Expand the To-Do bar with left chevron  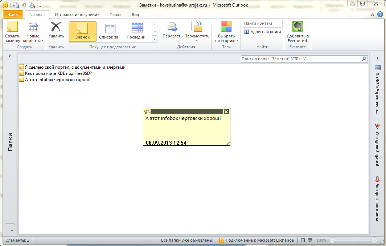tap(378, 58)
